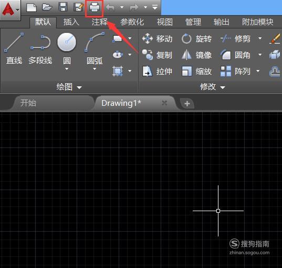The height and width of the screenshot is (268, 282).
Task: Open the 修剪 trim dropdown arrow
Action: click(260, 38)
